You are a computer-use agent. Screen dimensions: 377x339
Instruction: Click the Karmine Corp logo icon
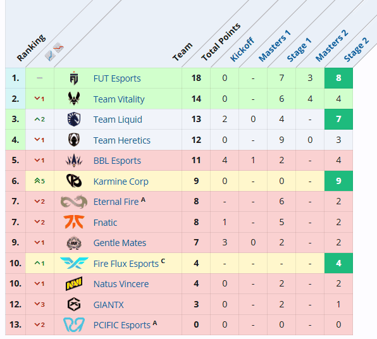tap(74, 181)
